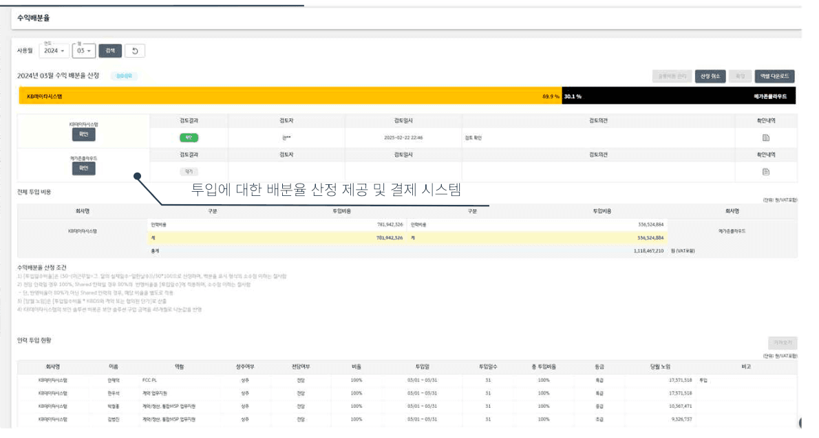The width and height of the screenshot is (819, 438).
Task: Click the disabled button left of 산정 취소
Action: (x=671, y=76)
